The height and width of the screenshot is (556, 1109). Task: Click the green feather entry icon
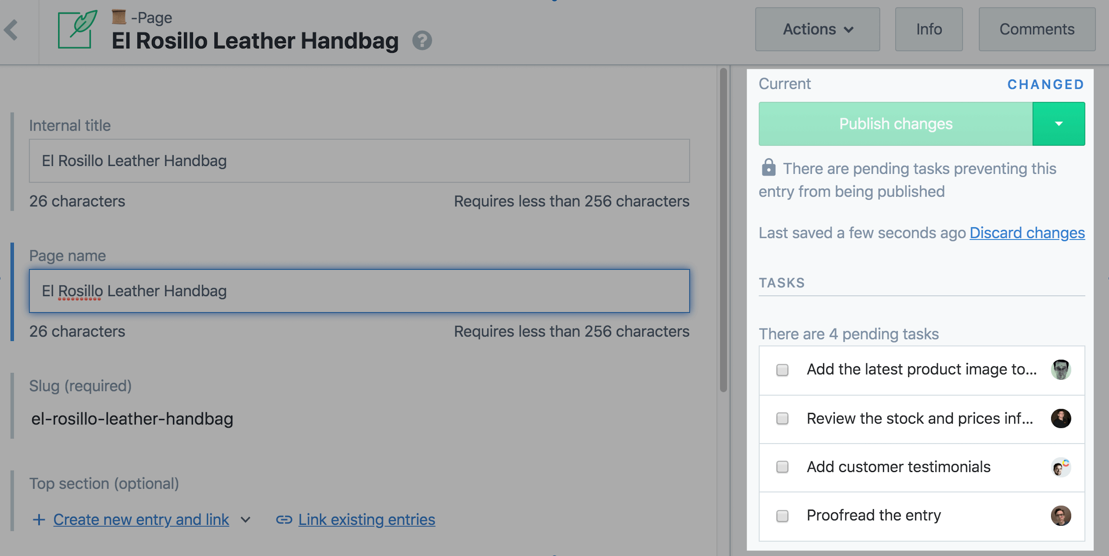pos(78,29)
